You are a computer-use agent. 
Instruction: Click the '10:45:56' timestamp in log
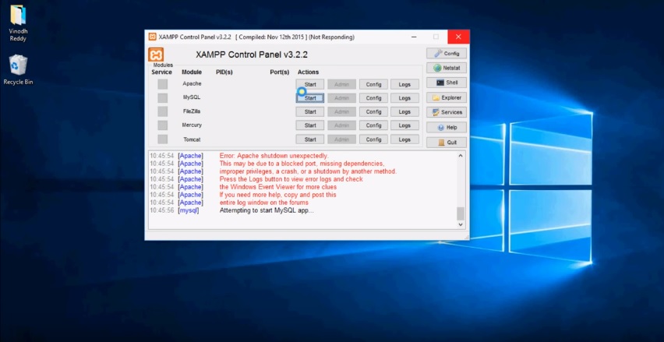coord(162,210)
